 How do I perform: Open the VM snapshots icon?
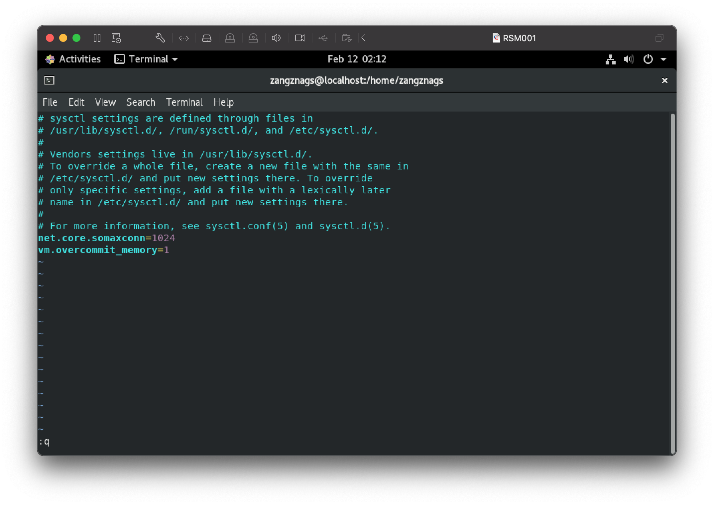pos(116,38)
